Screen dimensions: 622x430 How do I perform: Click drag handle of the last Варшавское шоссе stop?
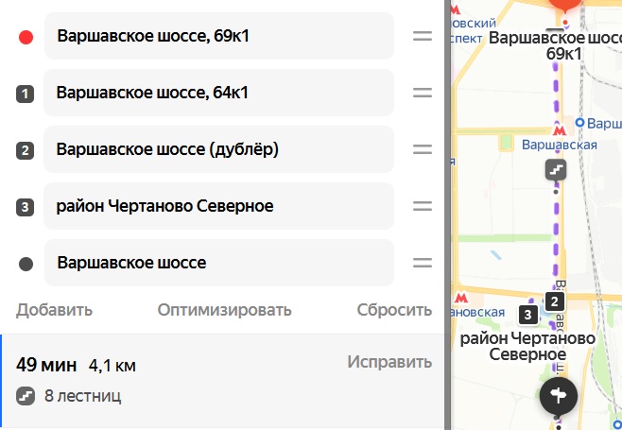pyautogui.click(x=423, y=264)
